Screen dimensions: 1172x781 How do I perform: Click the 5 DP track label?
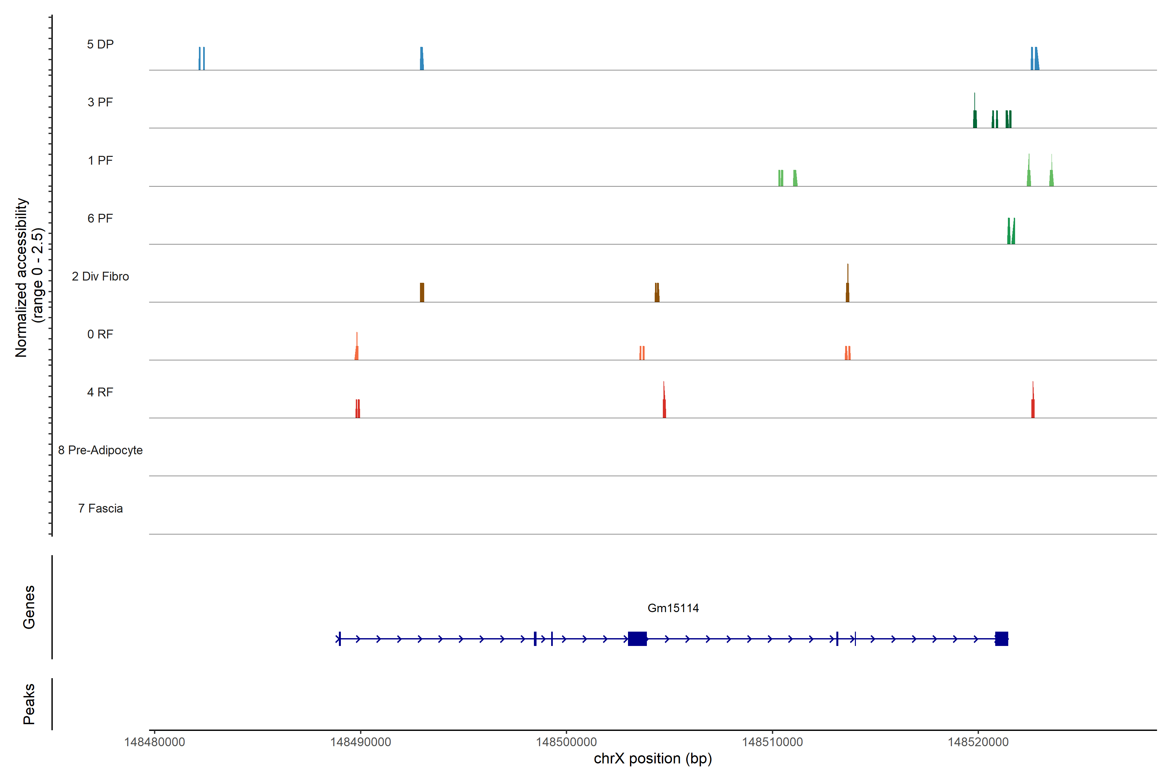[100, 44]
